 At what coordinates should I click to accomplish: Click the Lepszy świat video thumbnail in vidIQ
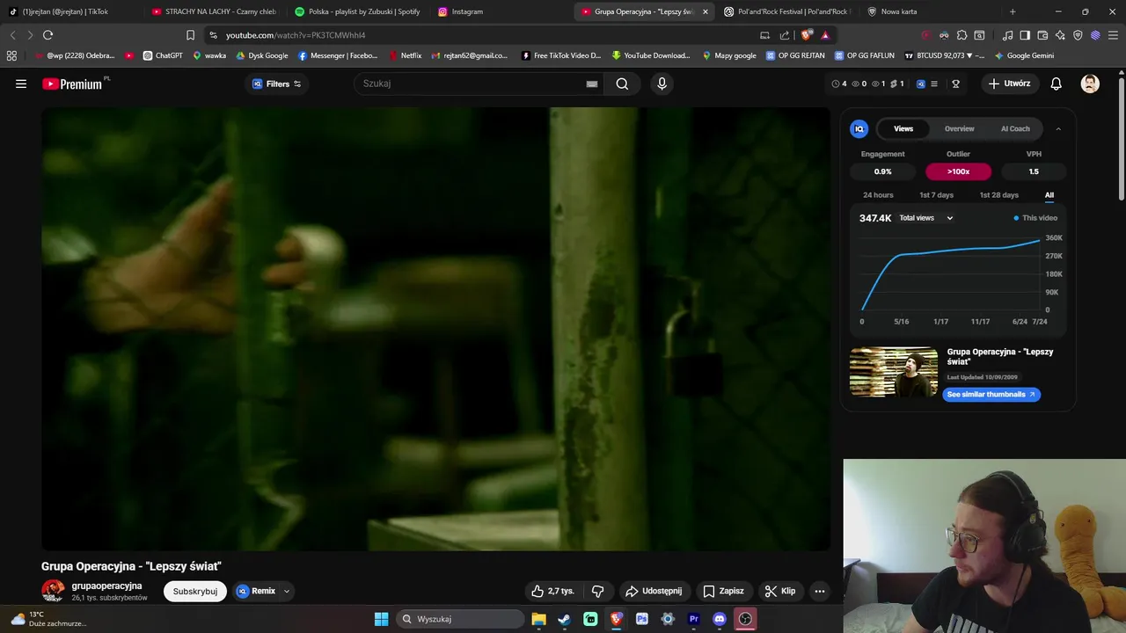pyautogui.click(x=894, y=372)
